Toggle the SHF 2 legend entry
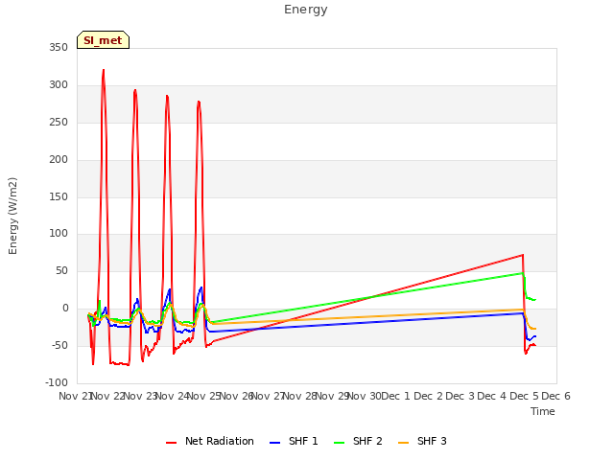614x460 pixels. point(358,441)
